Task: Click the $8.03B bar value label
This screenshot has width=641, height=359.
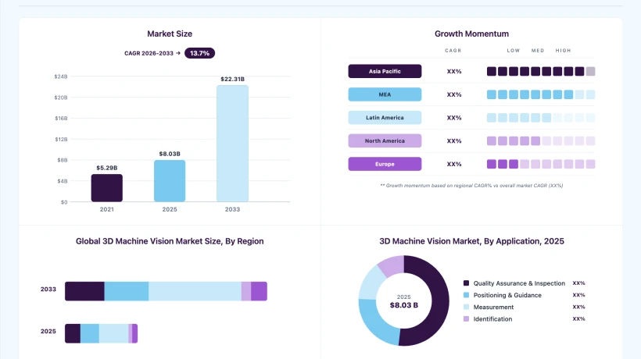Action: (x=170, y=154)
